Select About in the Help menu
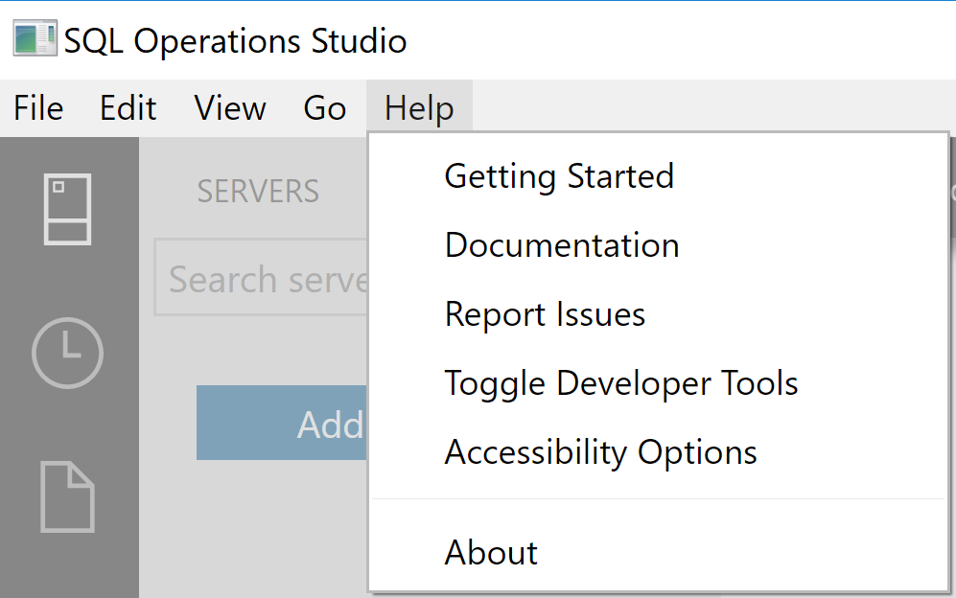This screenshot has width=956, height=598. pyautogui.click(x=491, y=553)
